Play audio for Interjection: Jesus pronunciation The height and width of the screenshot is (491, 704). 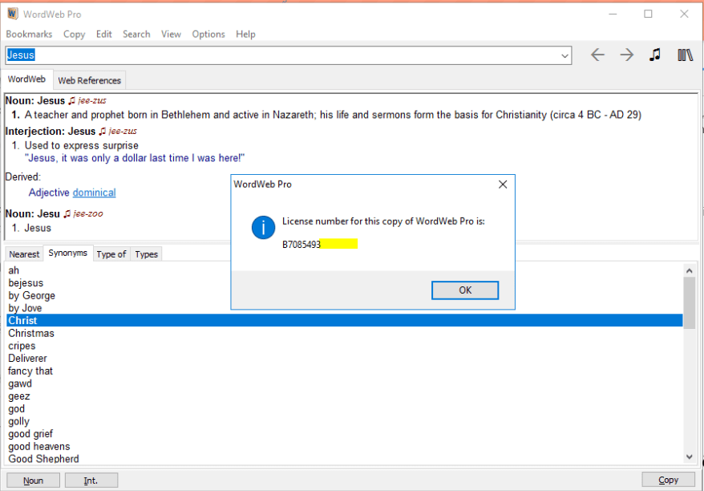click(103, 131)
